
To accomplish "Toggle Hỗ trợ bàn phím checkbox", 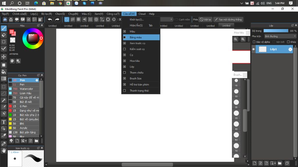I will click(x=125, y=84).
